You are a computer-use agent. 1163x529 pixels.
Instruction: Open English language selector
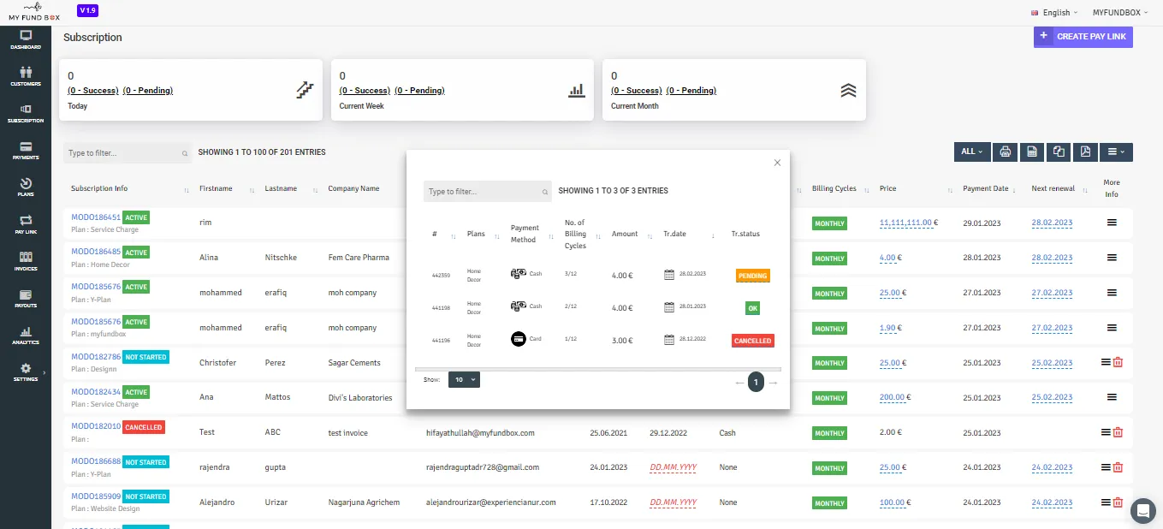coord(1055,13)
